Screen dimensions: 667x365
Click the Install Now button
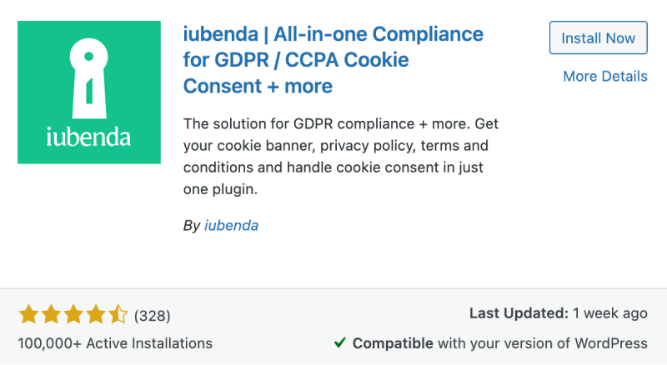point(598,38)
